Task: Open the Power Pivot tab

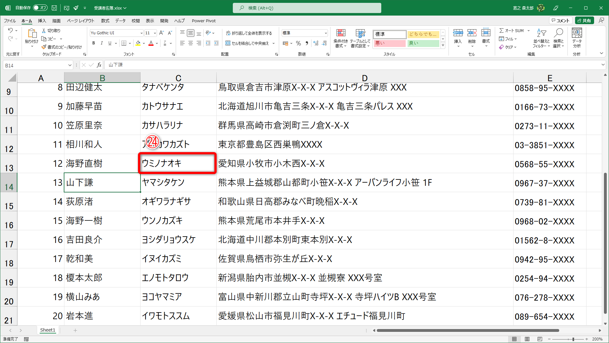Action: coord(204,21)
